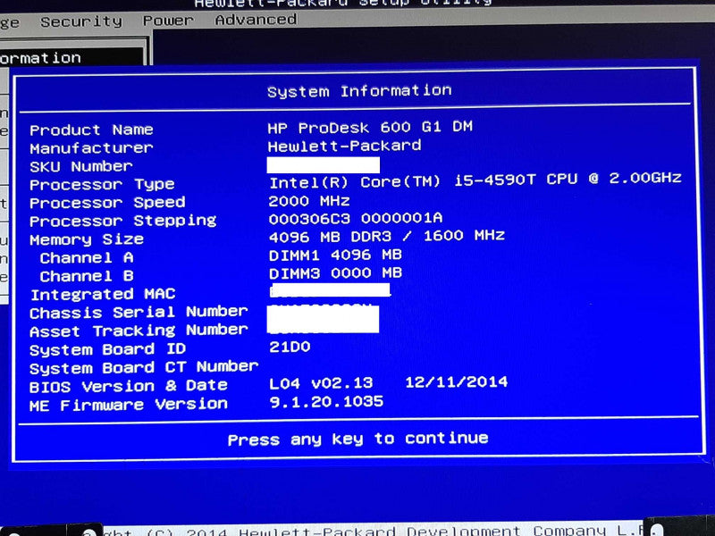Open the Power menu
Image resolution: width=715 pixels, height=536 pixels.
point(168,21)
